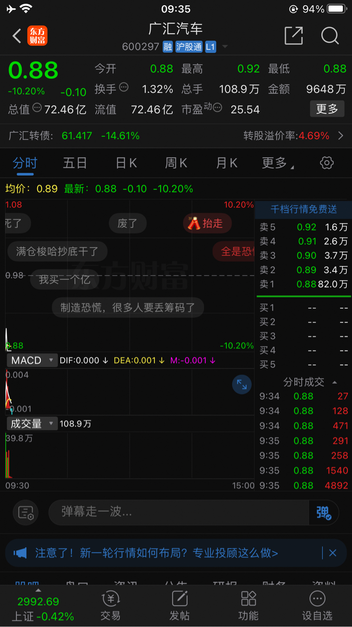Tap the L1 level badge
This screenshot has height=627, width=352.
pos(210,46)
